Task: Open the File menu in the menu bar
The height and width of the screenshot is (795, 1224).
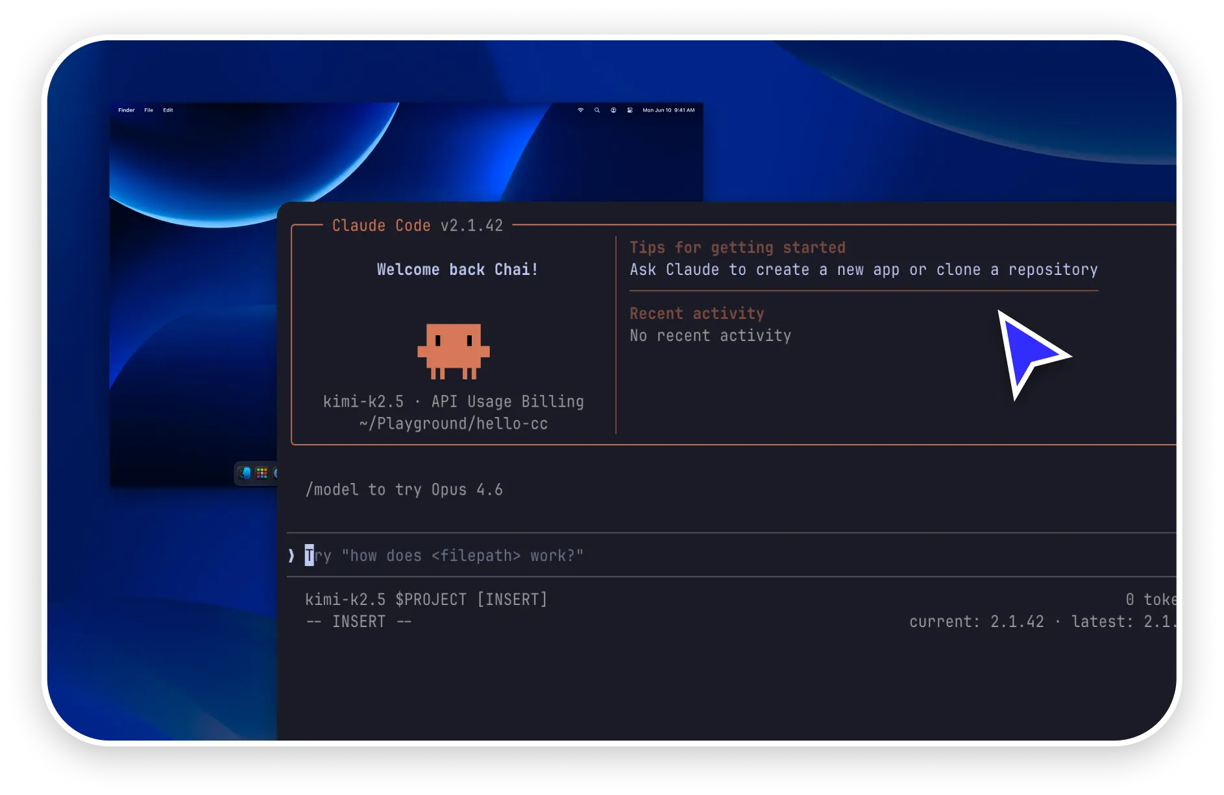Action: 149,110
